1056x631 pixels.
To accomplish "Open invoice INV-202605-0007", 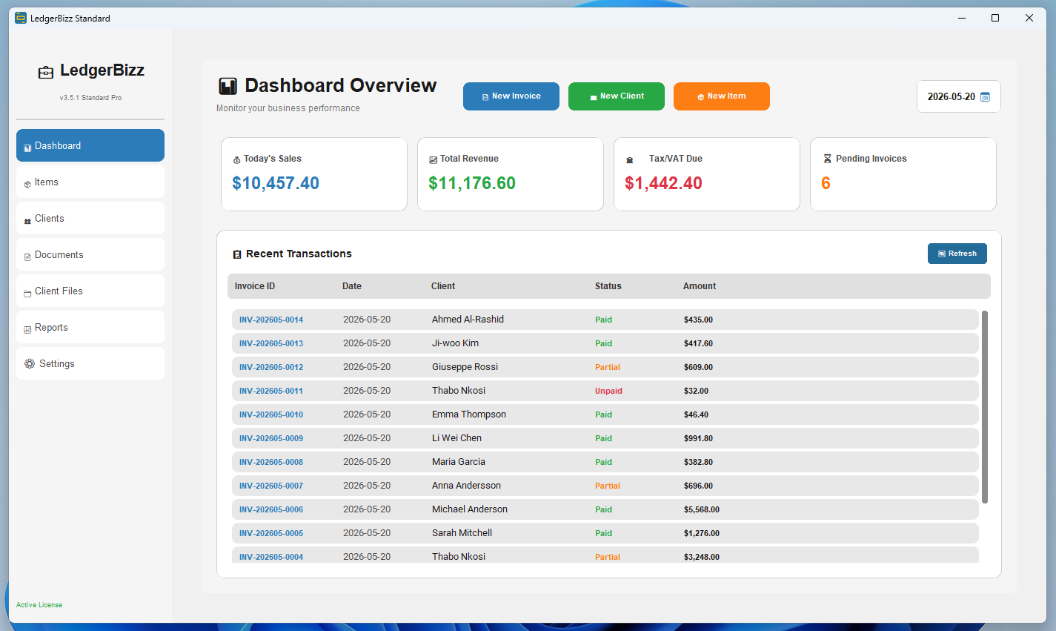I will coord(271,486).
